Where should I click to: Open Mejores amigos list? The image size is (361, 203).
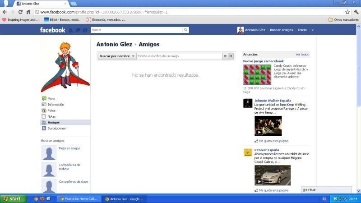click(x=69, y=148)
